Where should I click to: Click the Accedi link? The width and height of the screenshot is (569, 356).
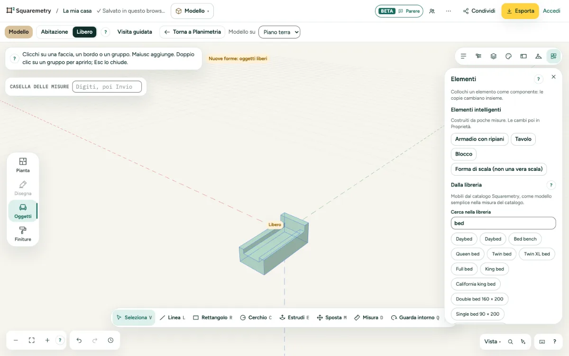tap(551, 11)
